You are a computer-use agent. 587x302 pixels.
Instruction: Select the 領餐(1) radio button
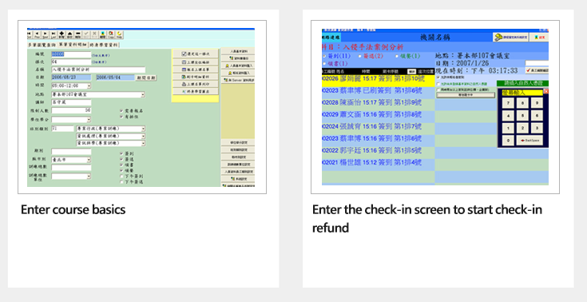click(x=397, y=56)
